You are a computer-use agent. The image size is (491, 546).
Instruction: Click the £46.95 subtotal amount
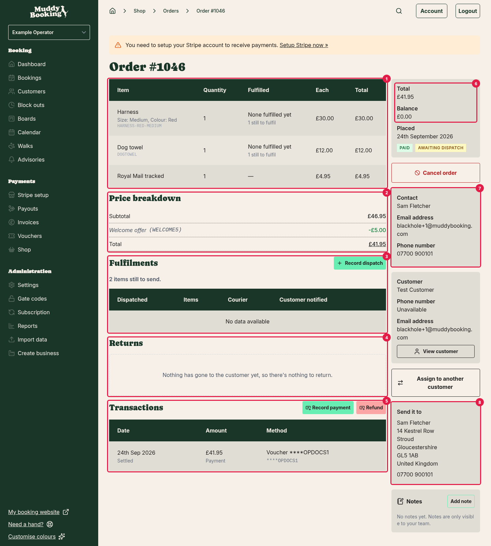coord(377,216)
